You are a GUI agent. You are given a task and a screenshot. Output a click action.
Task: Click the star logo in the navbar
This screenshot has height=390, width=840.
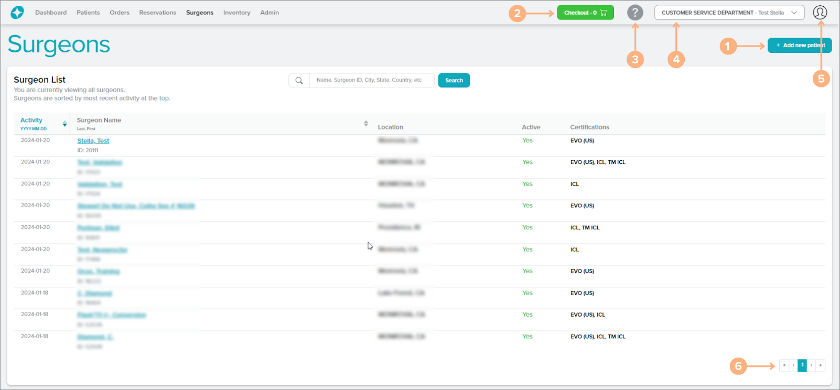(17, 13)
